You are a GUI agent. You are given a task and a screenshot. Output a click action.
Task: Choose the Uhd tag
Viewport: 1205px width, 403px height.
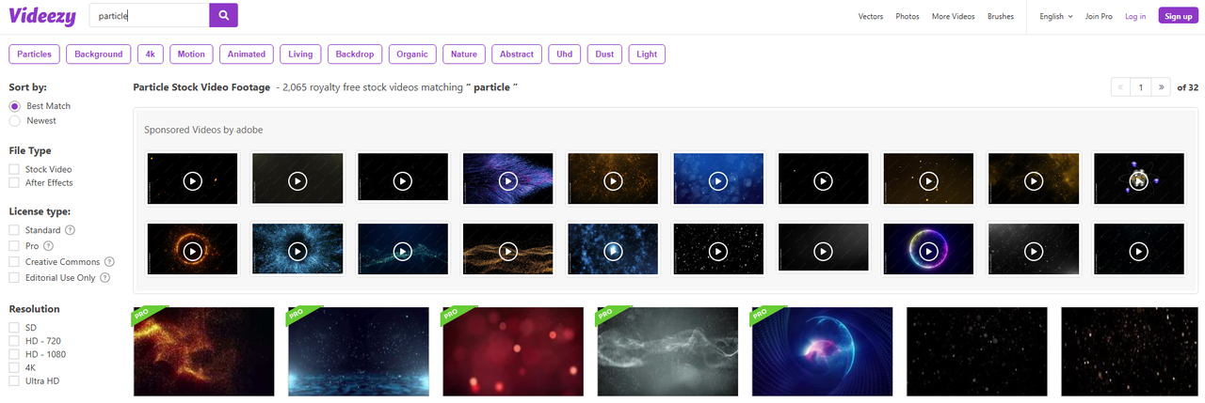tap(565, 54)
